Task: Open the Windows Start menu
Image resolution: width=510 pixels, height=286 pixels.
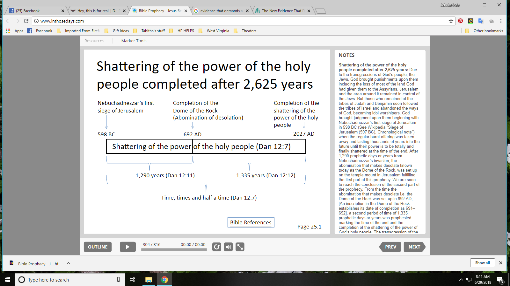Action: [8, 280]
